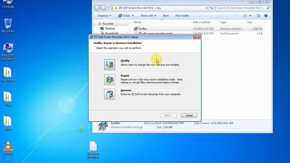Select Favorites in navigation pane
This screenshot has width=290, height=163.
click(x=108, y=24)
